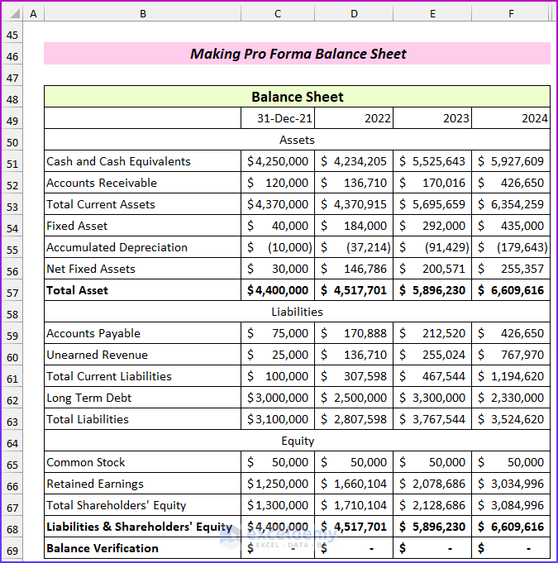Select the 31-Dec-21 date cell
This screenshot has height=563, width=558.
pos(278,118)
